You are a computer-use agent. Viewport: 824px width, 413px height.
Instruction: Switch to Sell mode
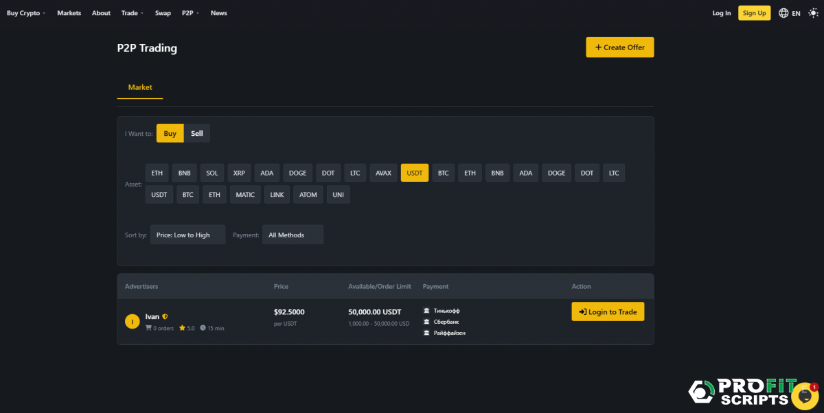click(x=197, y=134)
